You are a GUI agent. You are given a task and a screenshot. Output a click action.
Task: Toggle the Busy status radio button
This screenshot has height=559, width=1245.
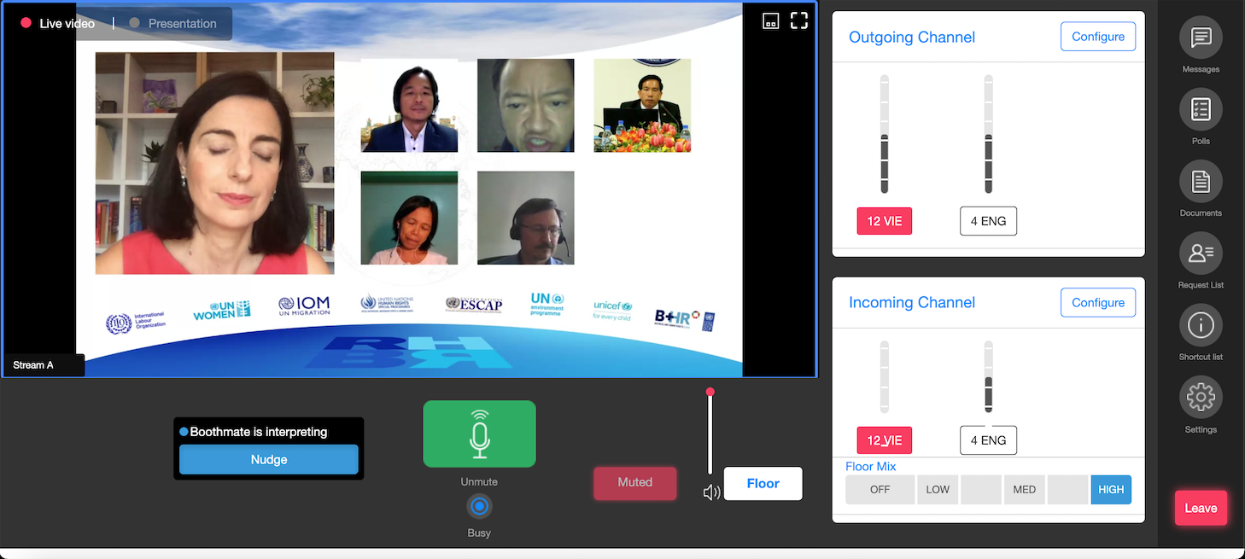pyautogui.click(x=479, y=507)
